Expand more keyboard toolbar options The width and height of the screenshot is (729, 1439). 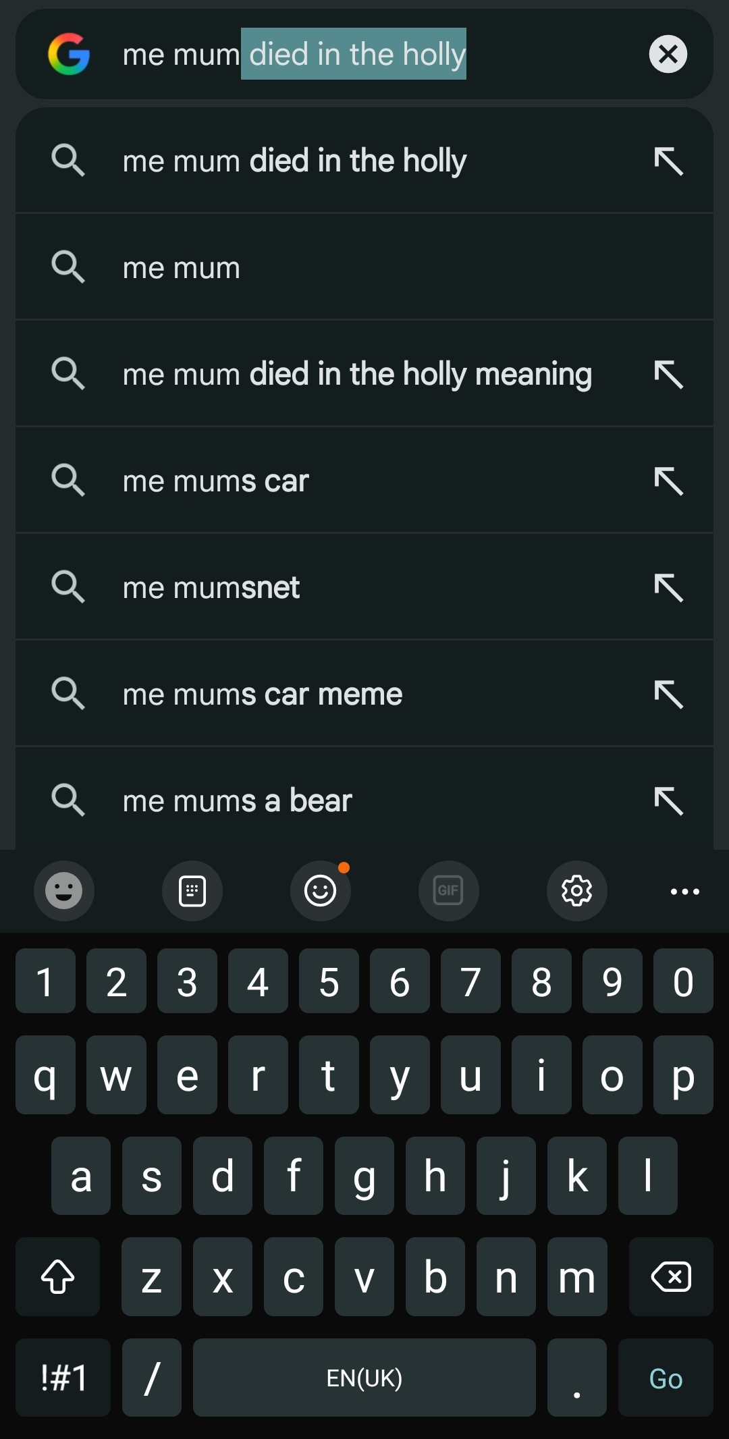point(684,892)
